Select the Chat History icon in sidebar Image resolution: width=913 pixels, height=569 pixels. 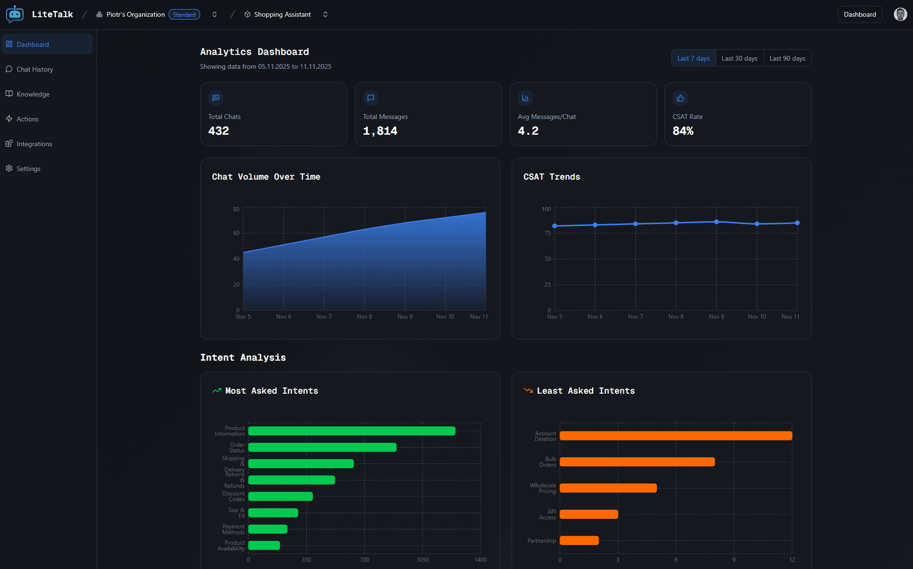tap(9, 69)
